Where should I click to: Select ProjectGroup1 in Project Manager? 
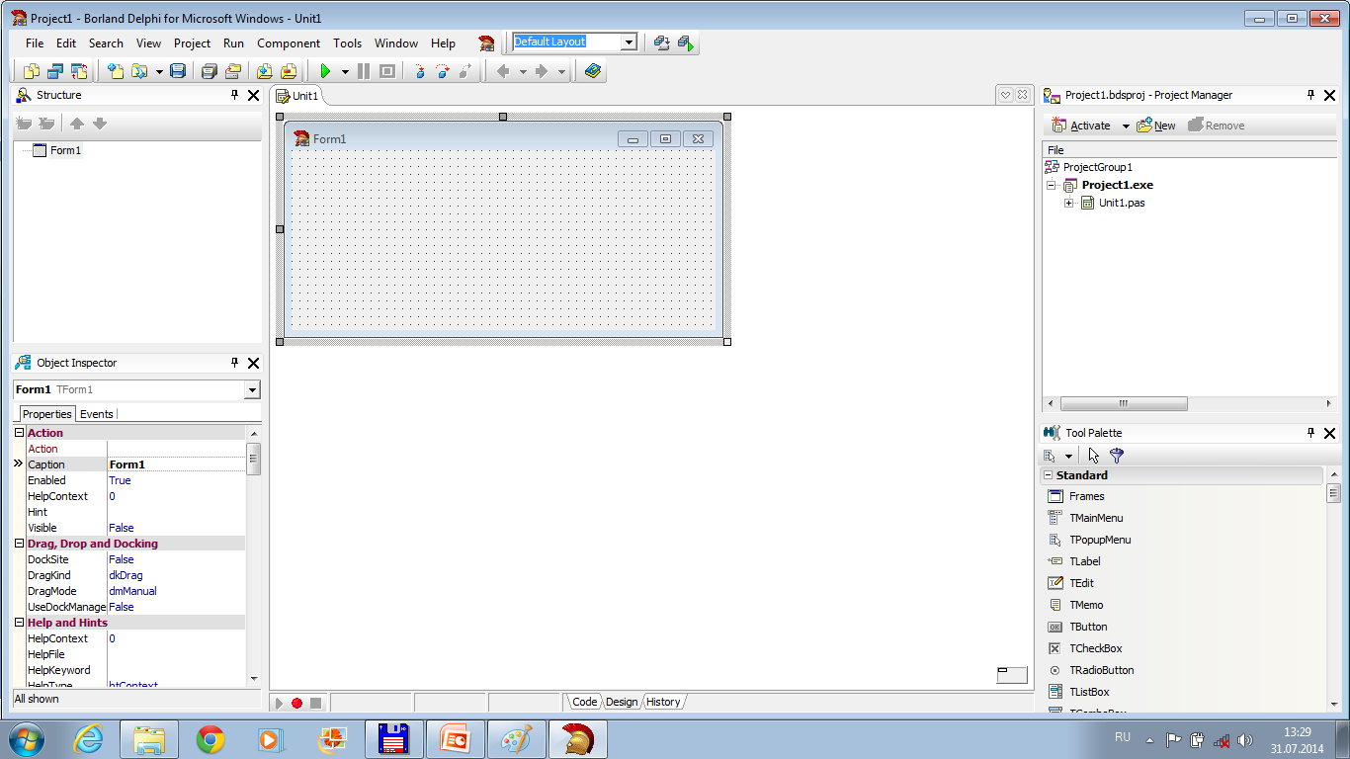(1098, 167)
